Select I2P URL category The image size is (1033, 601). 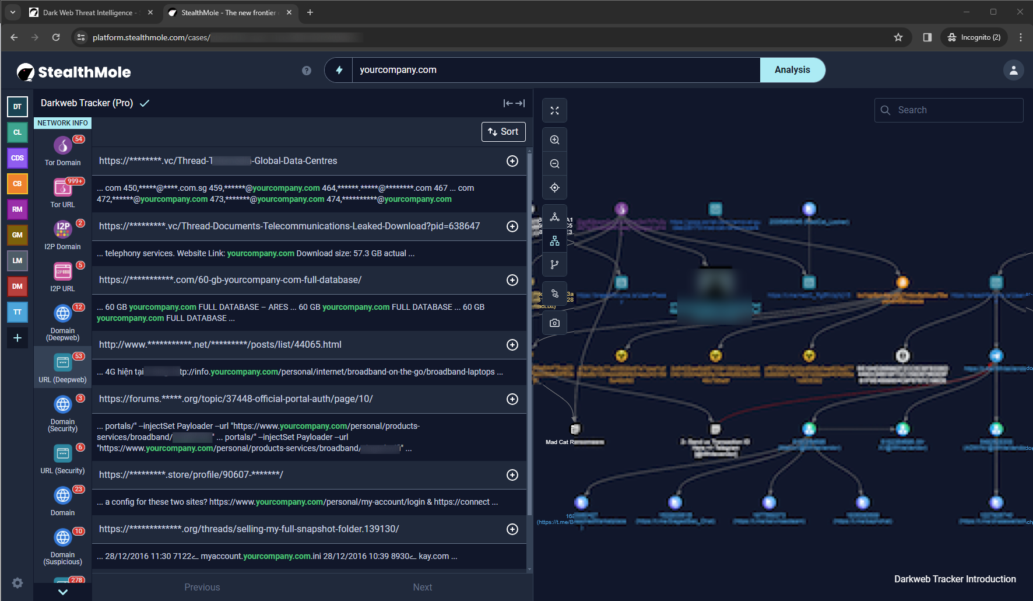63,277
